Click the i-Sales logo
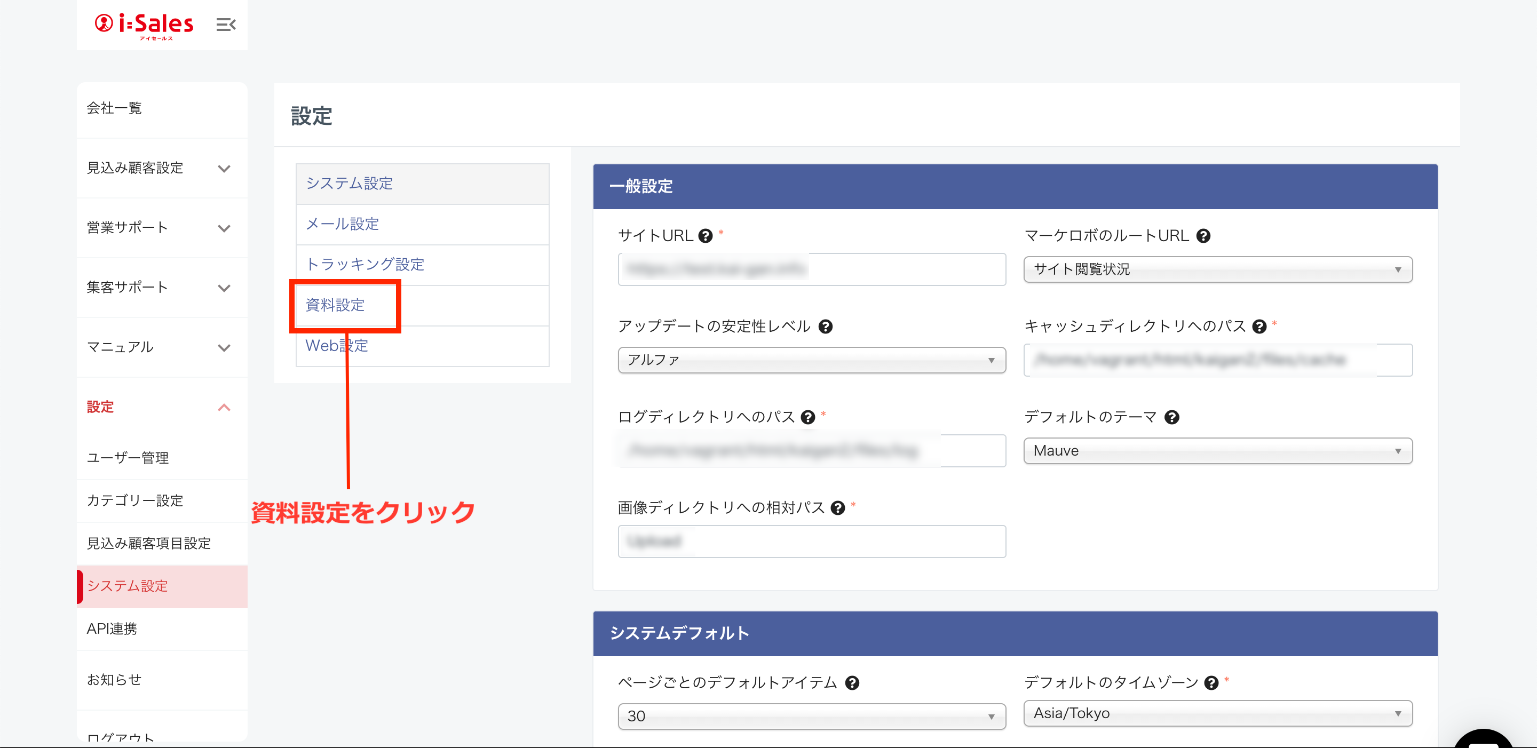1537x748 pixels. pyautogui.click(x=145, y=25)
